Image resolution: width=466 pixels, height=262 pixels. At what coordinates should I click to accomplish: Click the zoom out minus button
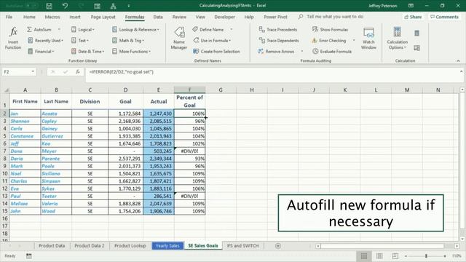406,255
